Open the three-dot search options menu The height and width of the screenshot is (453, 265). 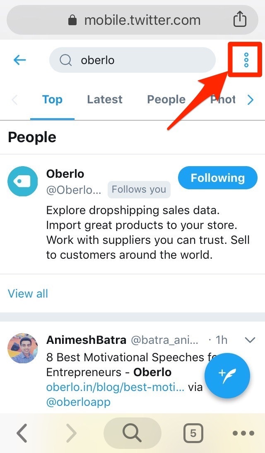246,60
